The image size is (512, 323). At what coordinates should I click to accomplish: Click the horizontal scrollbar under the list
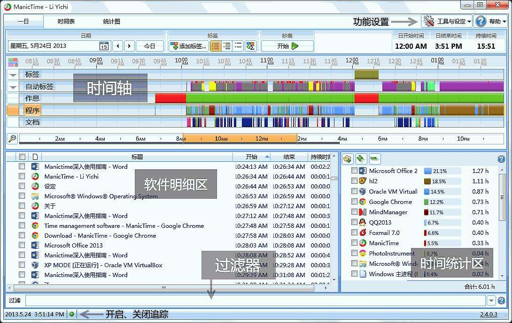coord(164,288)
